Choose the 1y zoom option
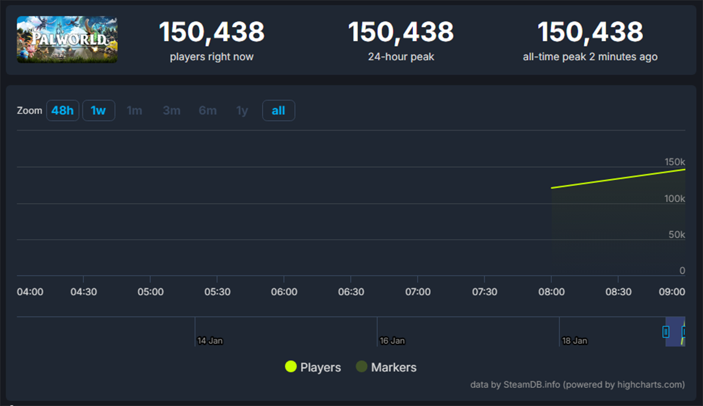This screenshot has height=406, width=703. click(x=242, y=111)
